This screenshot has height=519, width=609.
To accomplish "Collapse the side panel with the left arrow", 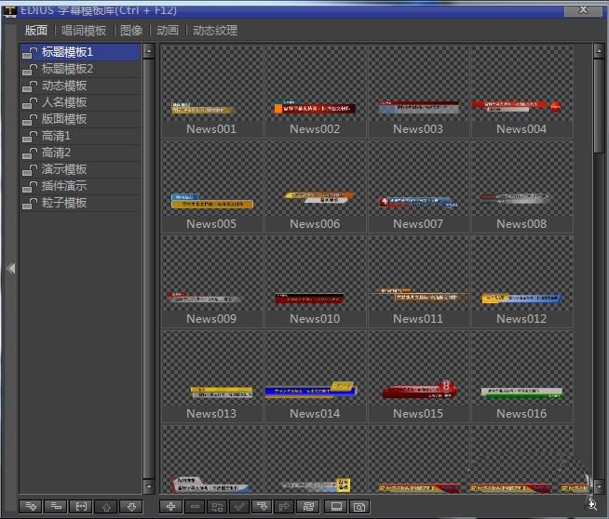I will pos(10,268).
